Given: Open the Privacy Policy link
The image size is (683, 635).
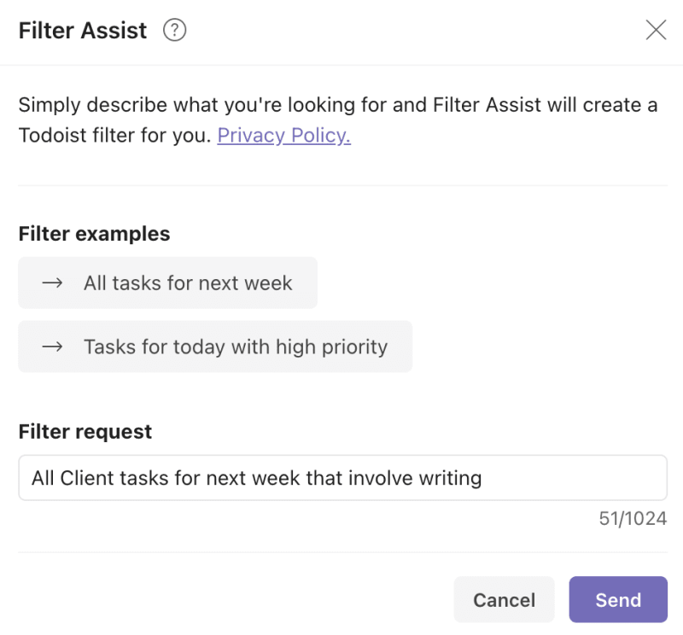Looking at the screenshot, I should [283, 135].
